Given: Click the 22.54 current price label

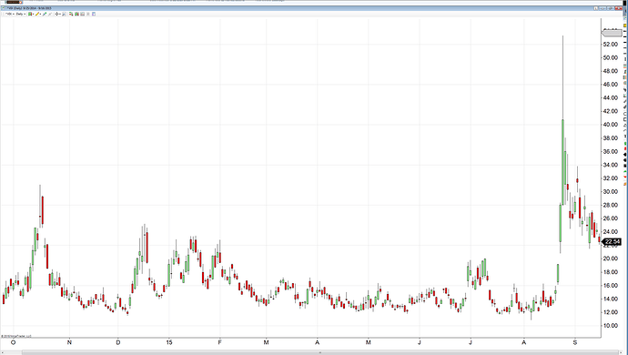Looking at the screenshot, I should click(x=612, y=241).
